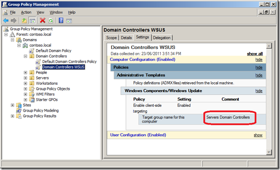This screenshot has height=170, width=280.
Task: Click the Domains folder icon
Action: coord(19,40)
